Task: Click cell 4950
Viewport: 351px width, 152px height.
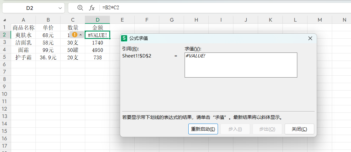Action: 97,50
